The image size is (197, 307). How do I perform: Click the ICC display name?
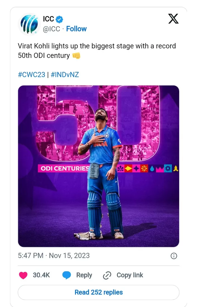(48, 19)
